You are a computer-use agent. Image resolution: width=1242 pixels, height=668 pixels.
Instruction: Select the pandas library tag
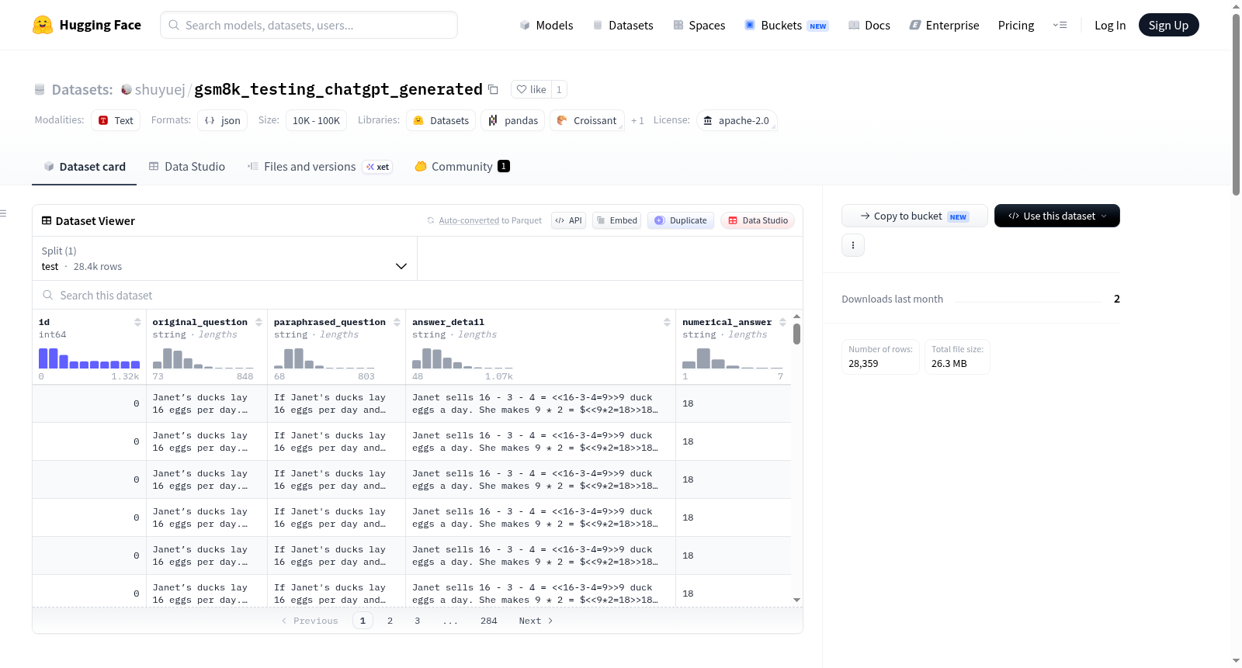[513, 120]
